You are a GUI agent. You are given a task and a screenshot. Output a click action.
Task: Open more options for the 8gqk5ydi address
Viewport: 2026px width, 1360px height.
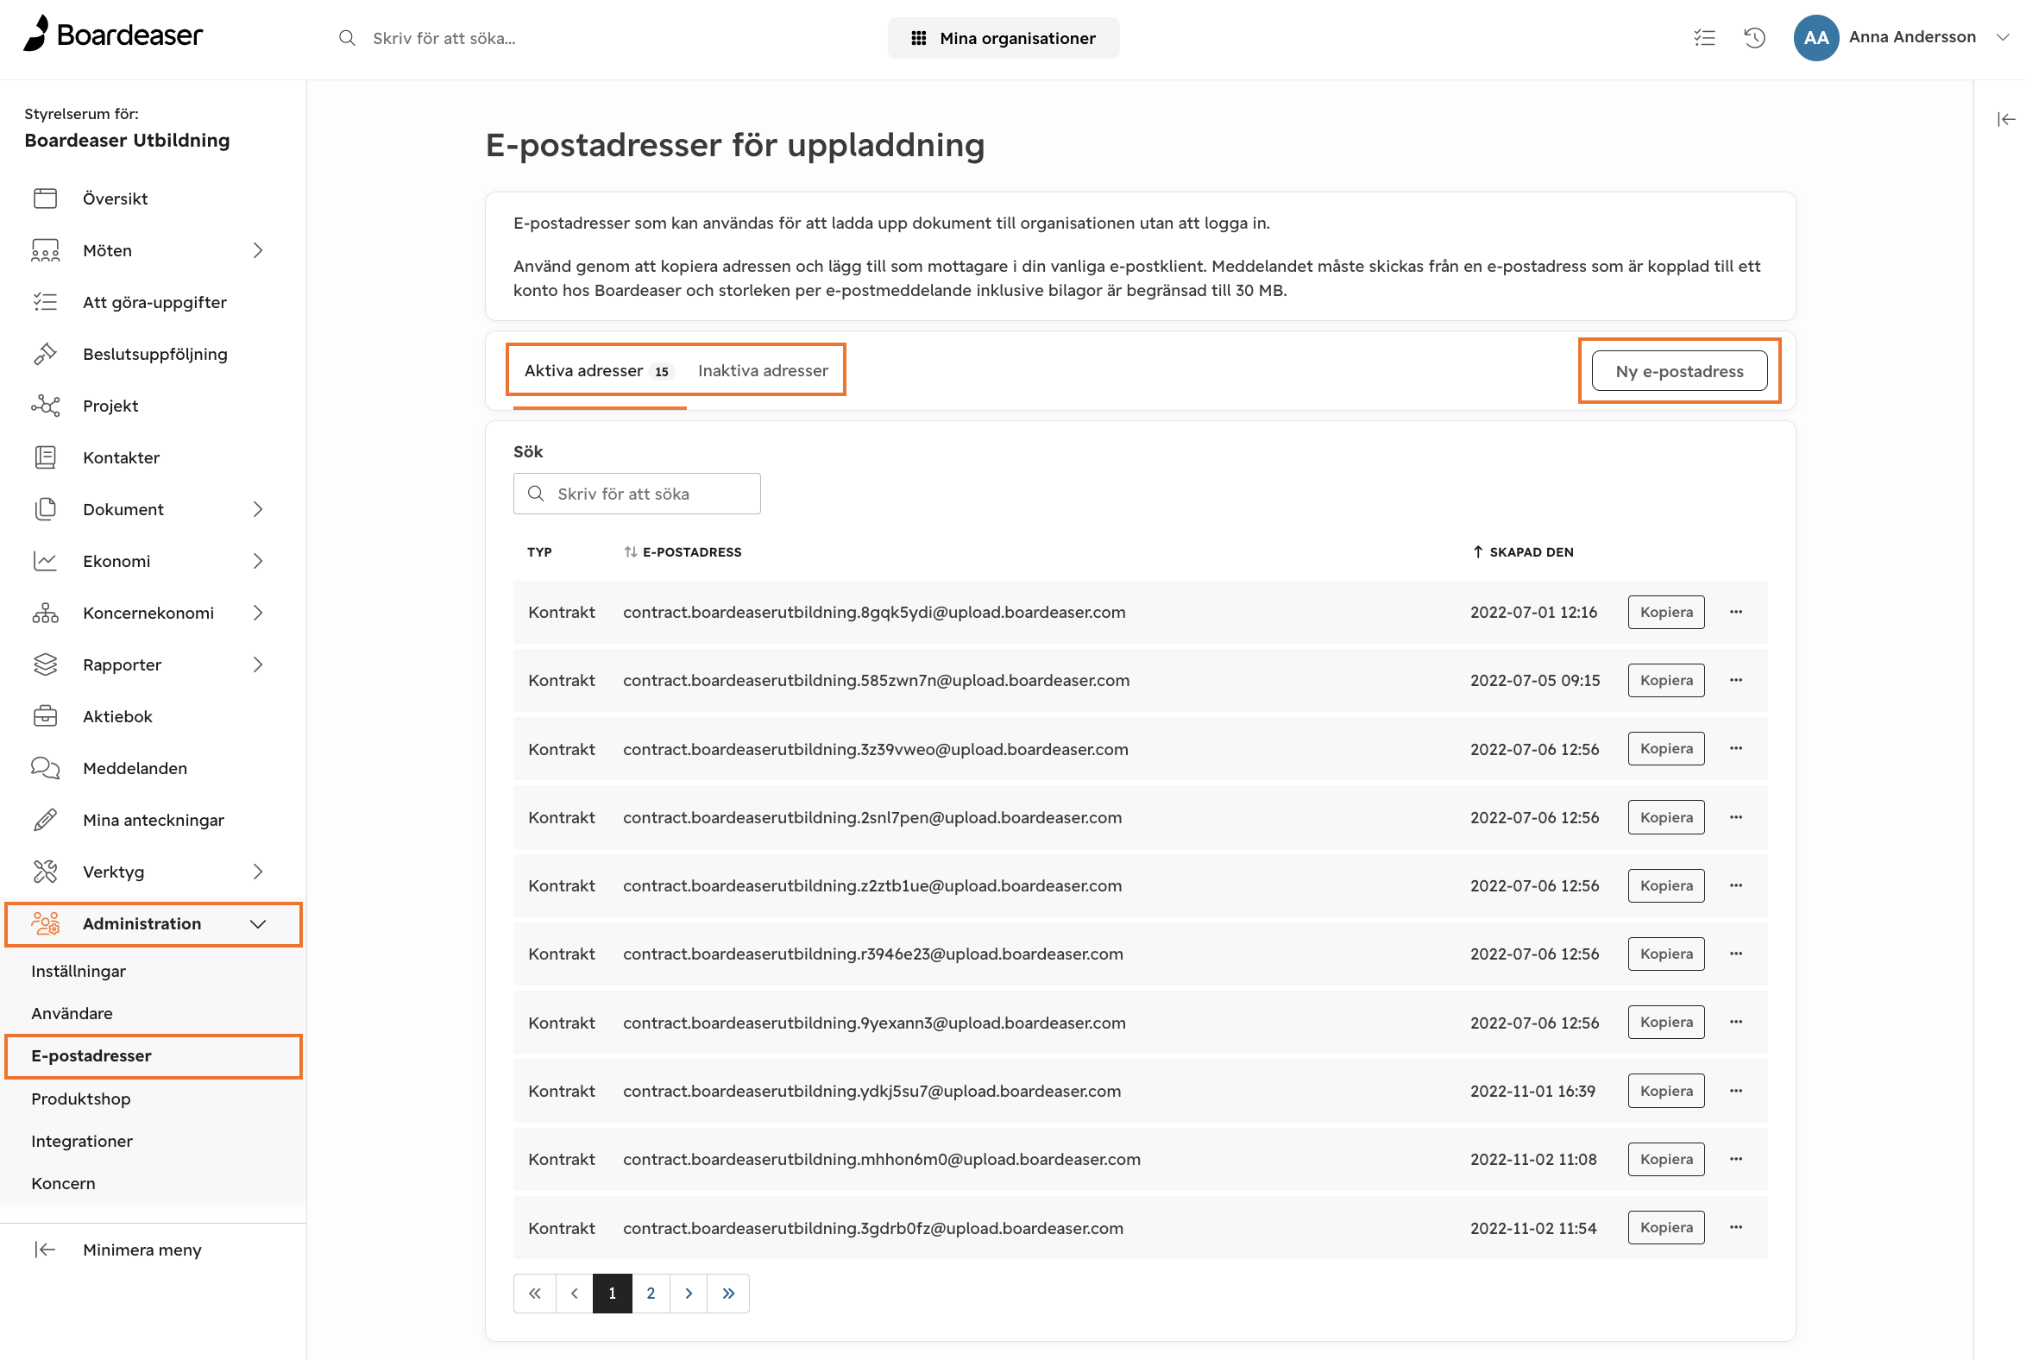[1735, 613]
